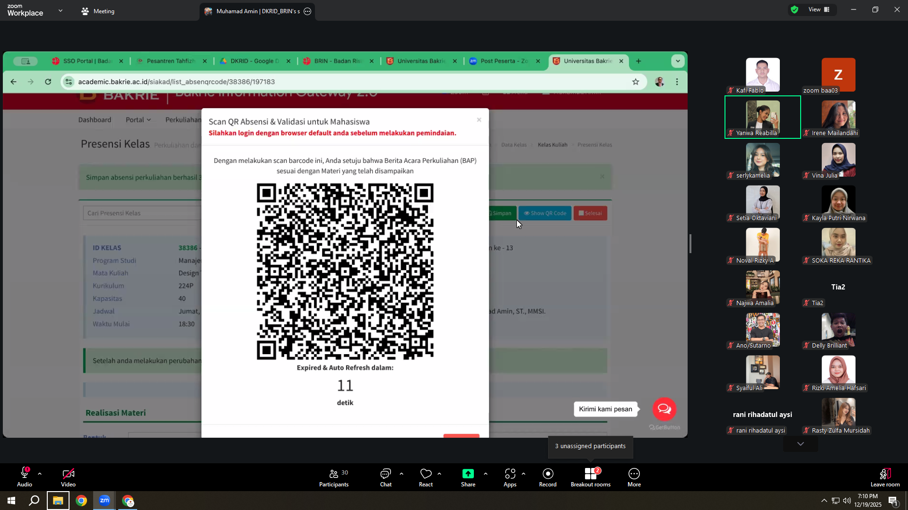Viewport: 908px width, 510px height.
Task: Click Leave room
Action: [885, 477]
